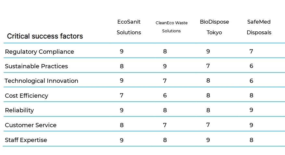Click the 'Critical success factors' header
The height and width of the screenshot is (155, 285).
[45, 36]
